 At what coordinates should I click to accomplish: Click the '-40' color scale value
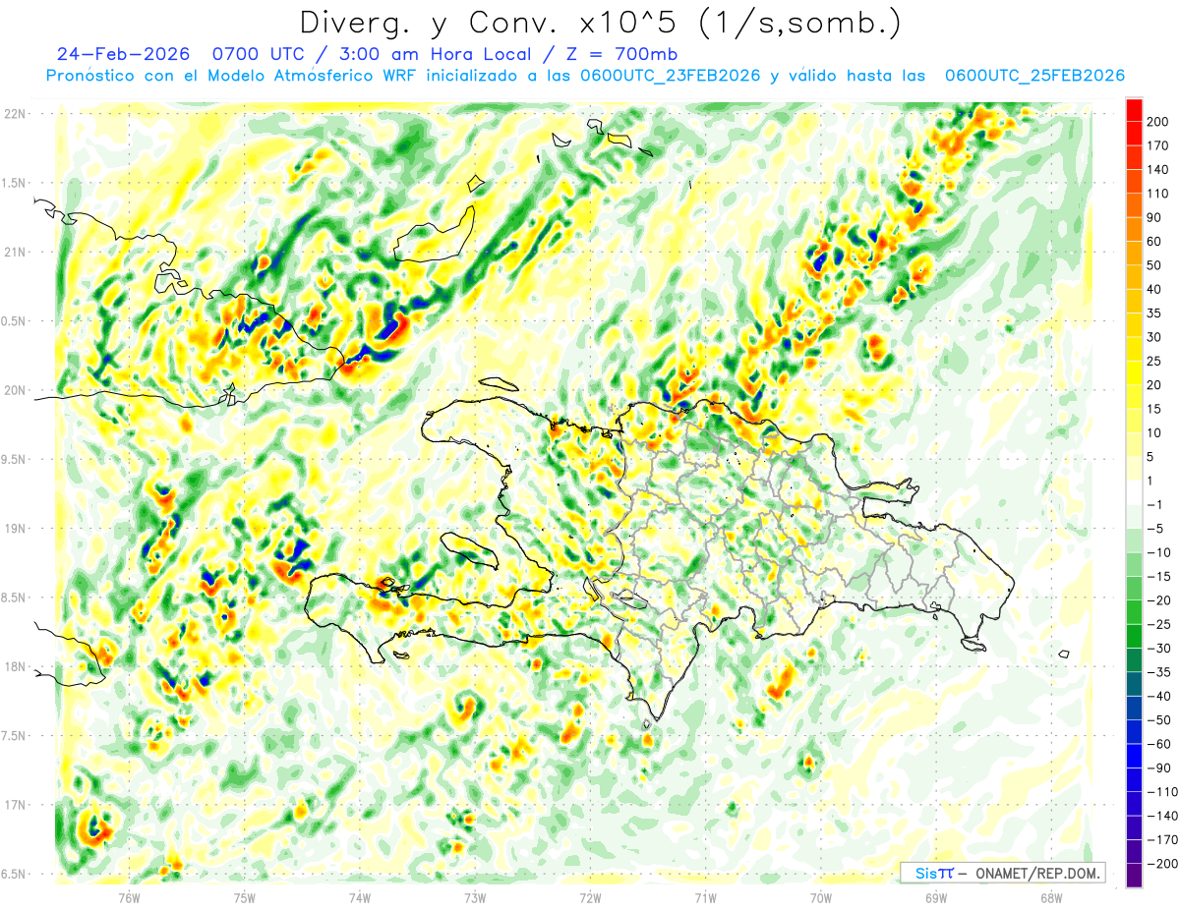[x=1159, y=697]
